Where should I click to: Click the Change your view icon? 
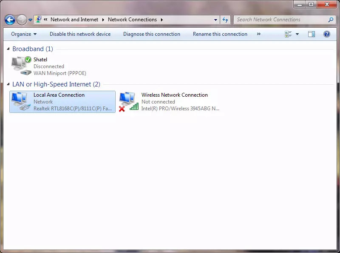tap(289, 34)
